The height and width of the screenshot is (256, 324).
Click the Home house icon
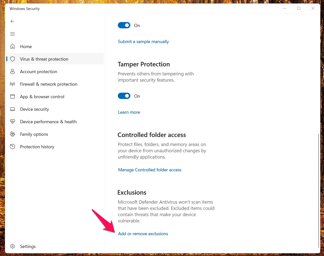13,46
